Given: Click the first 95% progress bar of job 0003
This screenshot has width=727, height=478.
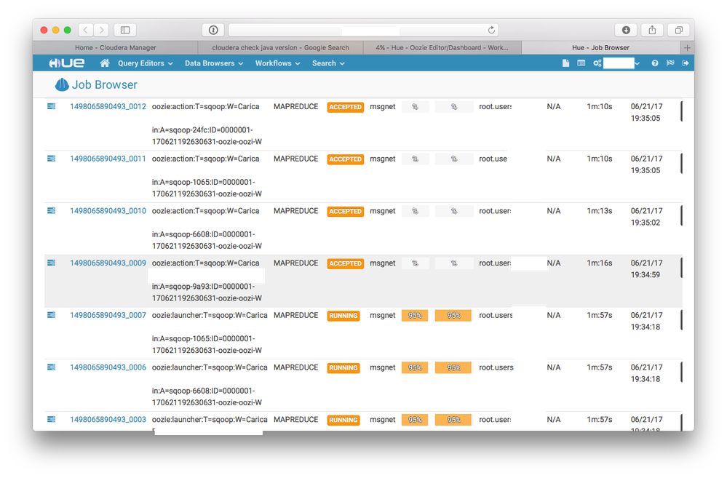Looking at the screenshot, I should (x=415, y=420).
